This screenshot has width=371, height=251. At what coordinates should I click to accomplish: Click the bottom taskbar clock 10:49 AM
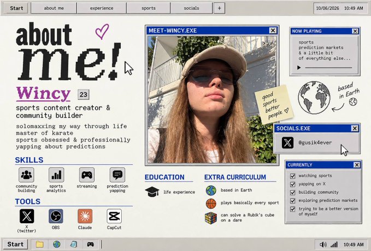click(354, 244)
